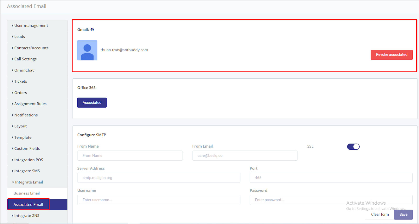Image resolution: width=419 pixels, height=224 pixels.
Task: Save the SMTP configuration
Action: coord(403,215)
